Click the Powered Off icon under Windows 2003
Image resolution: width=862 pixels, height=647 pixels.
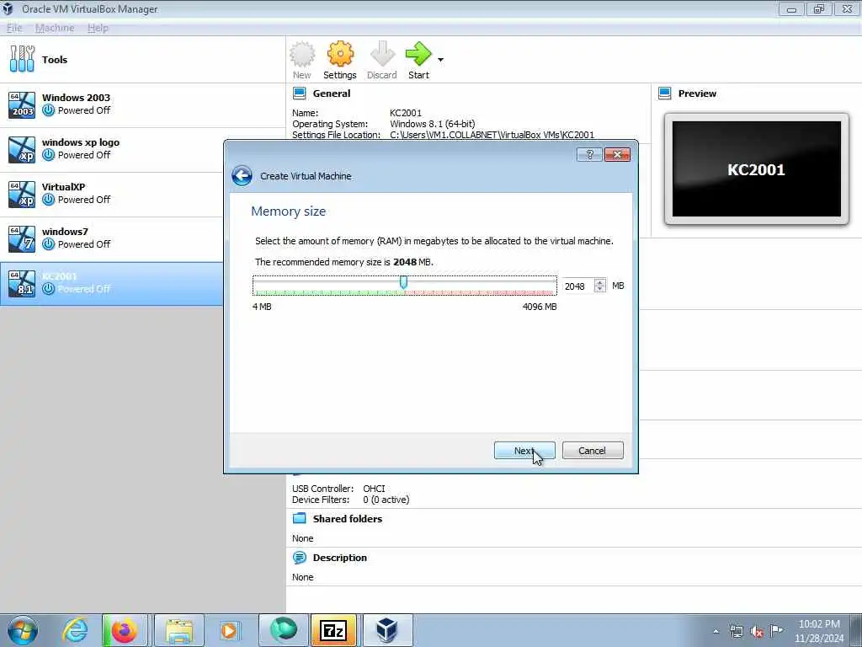(x=48, y=110)
